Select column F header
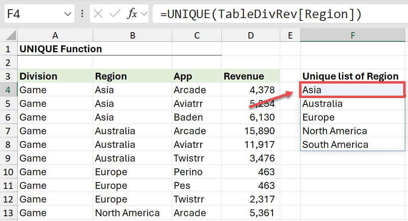Viewport: 408px width, 221px height. click(353, 35)
